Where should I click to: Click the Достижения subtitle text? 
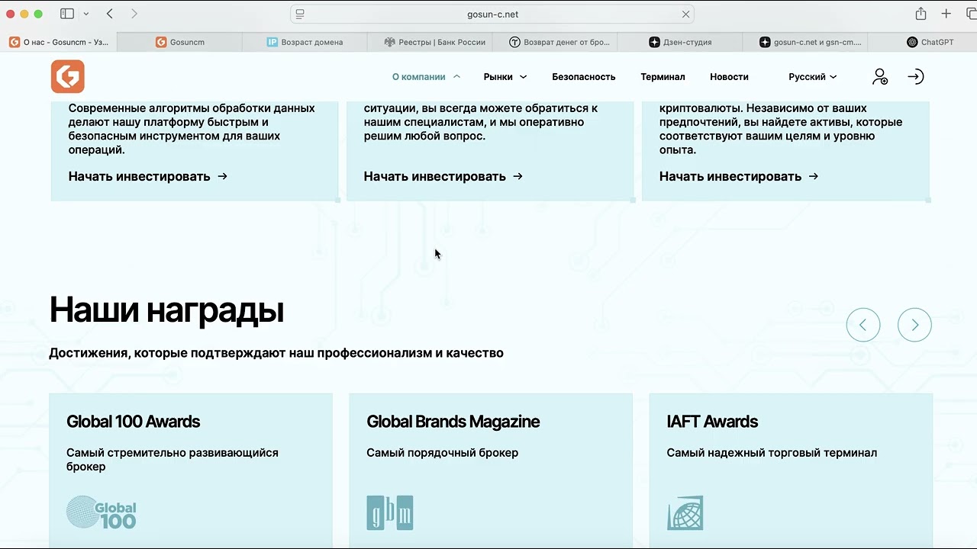pos(276,353)
